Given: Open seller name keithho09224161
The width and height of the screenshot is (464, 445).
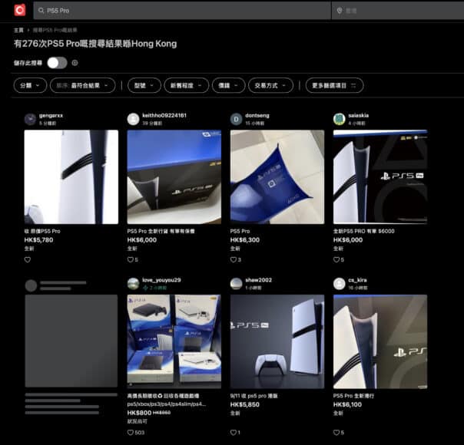Looking at the screenshot, I should (x=164, y=115).
